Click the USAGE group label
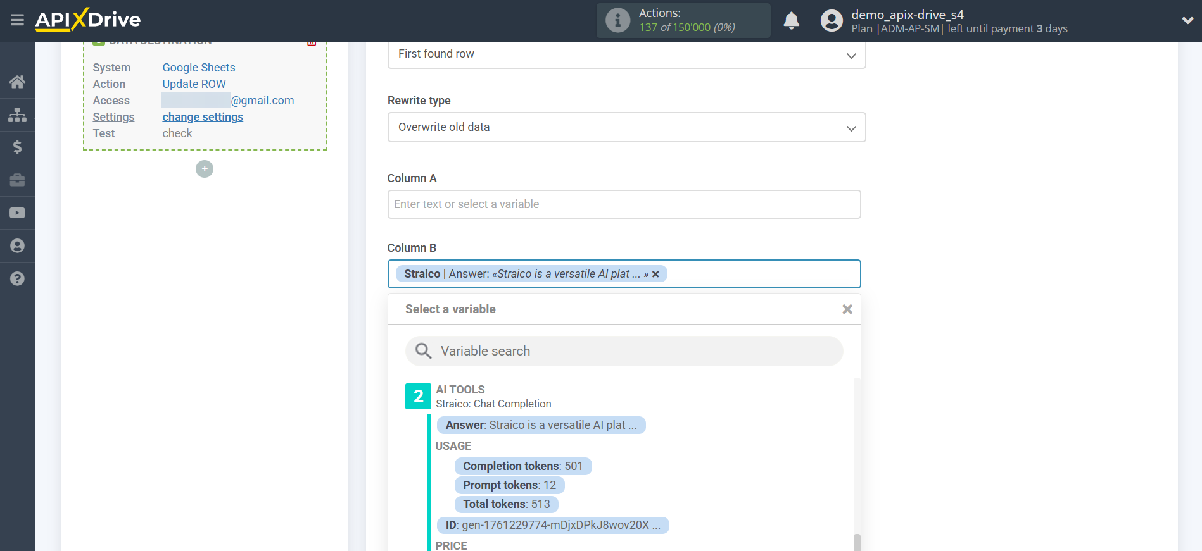Viewport: 1202px width, 551px height. [x=453, y=446]
